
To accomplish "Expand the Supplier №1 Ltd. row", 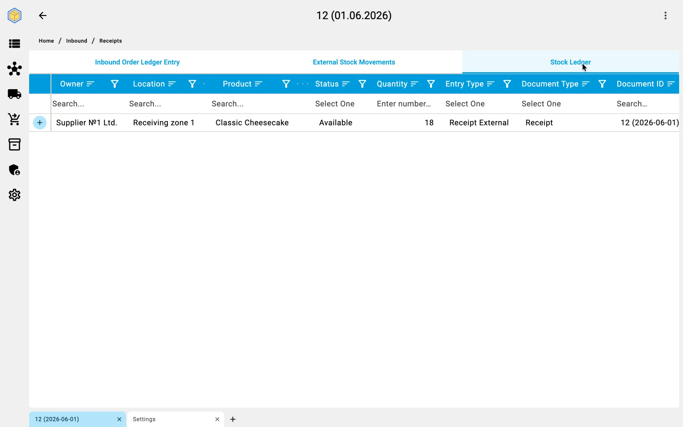I will pyautogui.click(x=40, y=123).
